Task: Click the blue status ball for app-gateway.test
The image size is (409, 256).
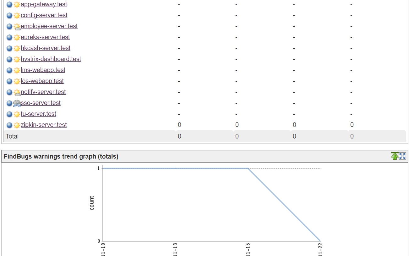Action: tap(9, 5)
